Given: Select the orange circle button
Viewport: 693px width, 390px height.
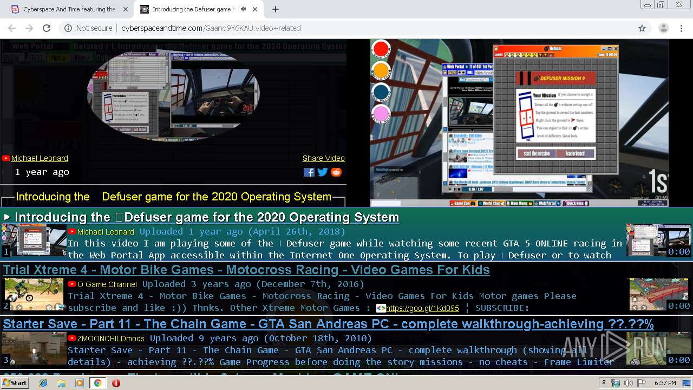Looking at the screenshot, I should tap(381, 70).
